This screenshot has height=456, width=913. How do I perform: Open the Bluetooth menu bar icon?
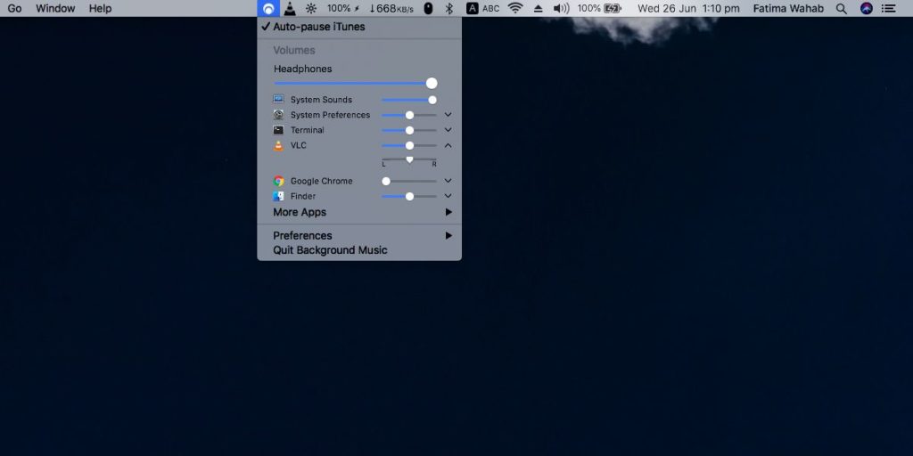[x=449, y=8]
